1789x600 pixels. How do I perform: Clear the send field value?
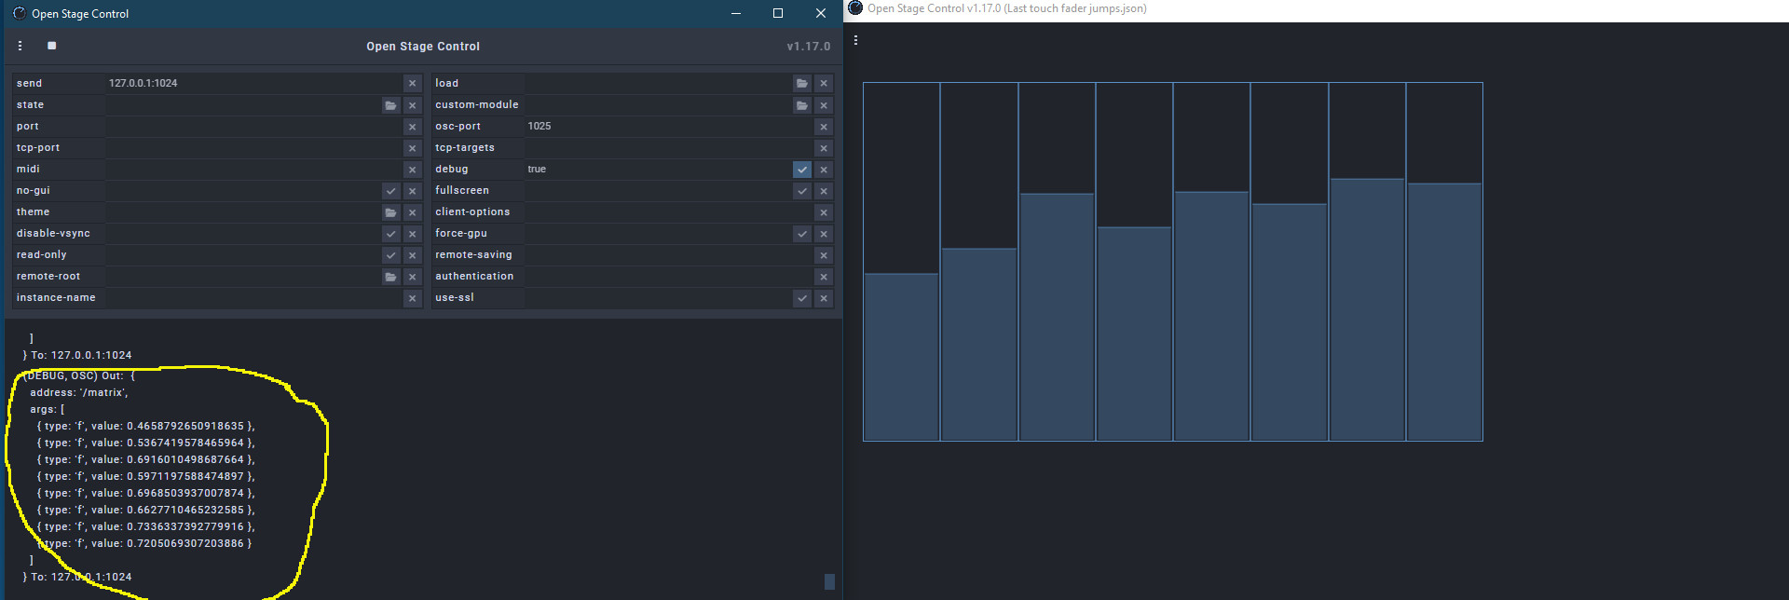412,83
